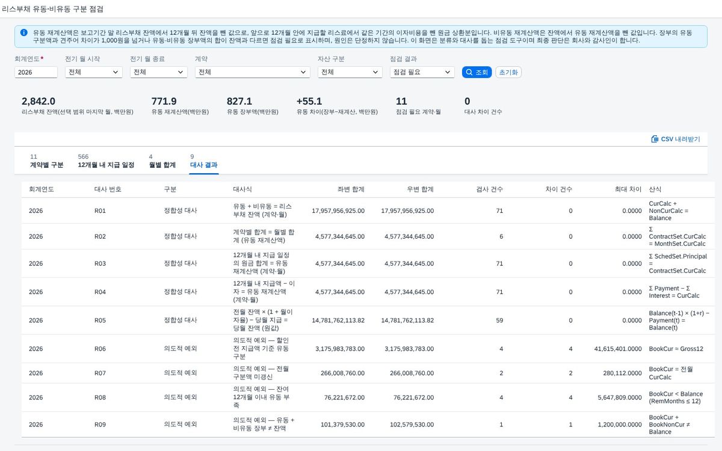Click the info icon in the blue banner
This screenshot has height=451, width=722.
pos(23,32)
